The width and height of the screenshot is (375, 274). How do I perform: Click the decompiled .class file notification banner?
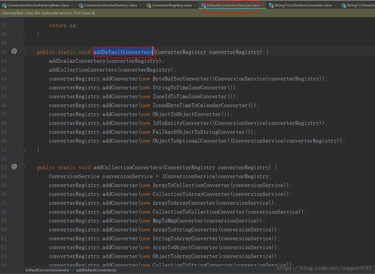[188, 13]
